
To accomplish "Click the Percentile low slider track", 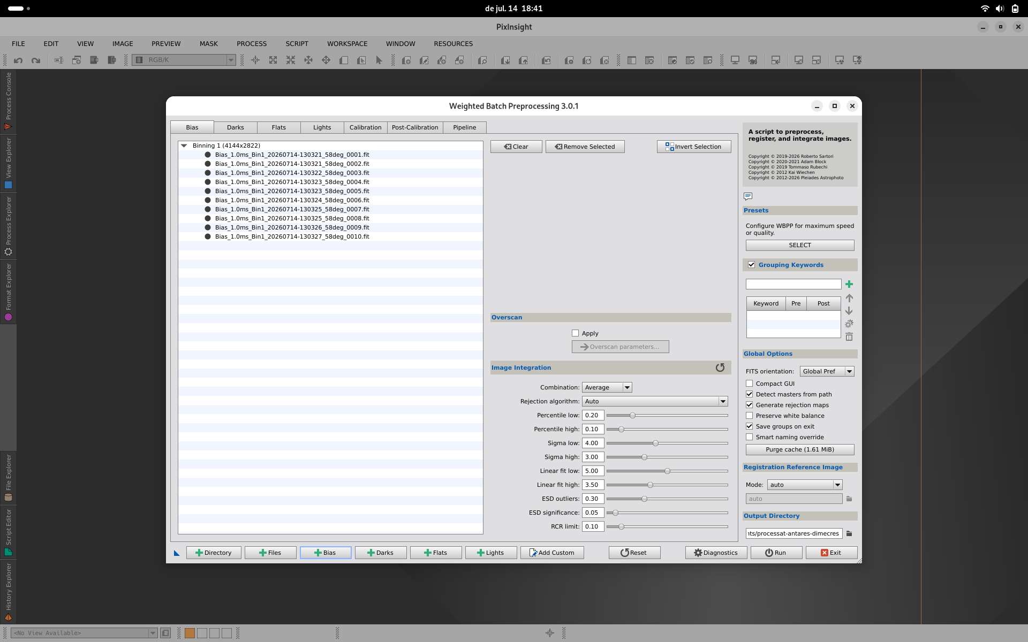I will pyautogui.click(x=667, y=415).
